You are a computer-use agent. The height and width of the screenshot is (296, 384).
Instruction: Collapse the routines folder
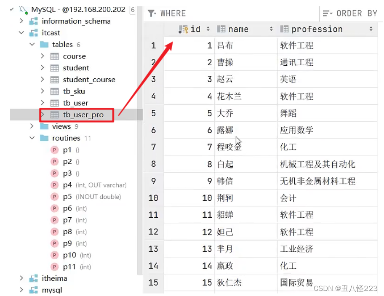coord(32,138)
